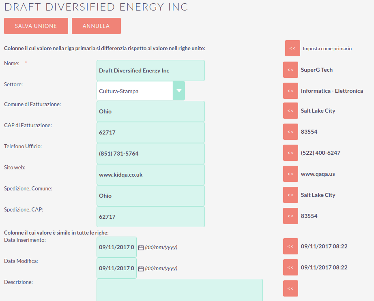Click << beside Salt Lake City billing city
This screenshot has height=301, width=374.
pos(290,111)
